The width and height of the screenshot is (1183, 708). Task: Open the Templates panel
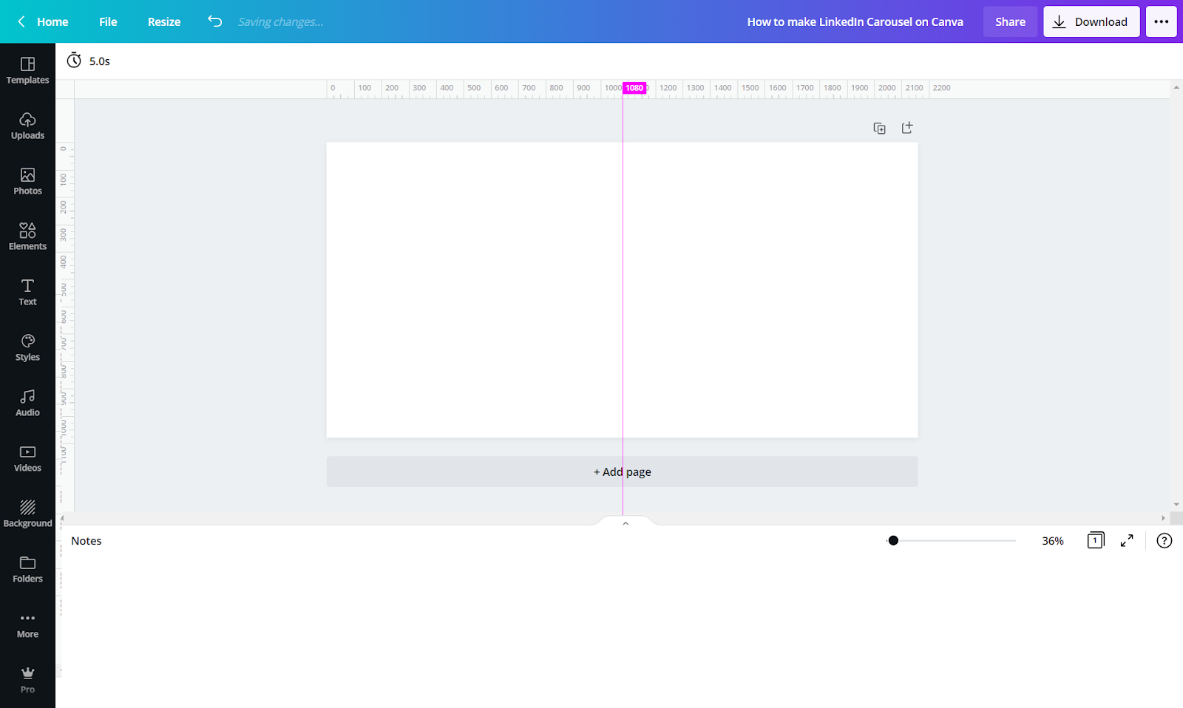pyautogui.click(x=27, y=70)
